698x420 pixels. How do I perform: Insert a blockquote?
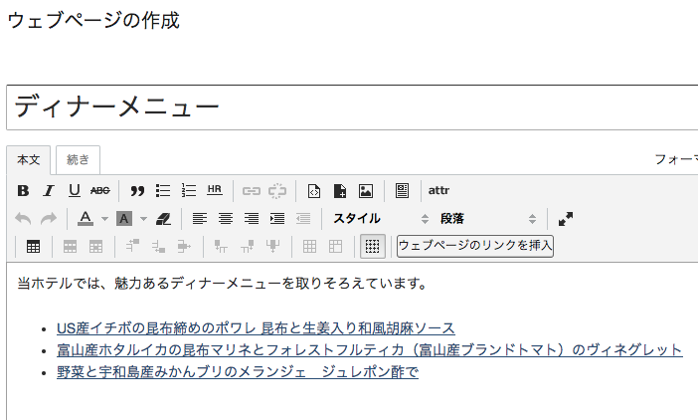[137, 191]
